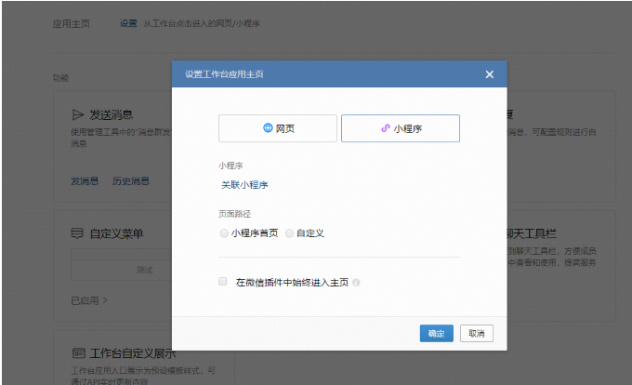Click the 关联小程序 link

pos(244,184)
